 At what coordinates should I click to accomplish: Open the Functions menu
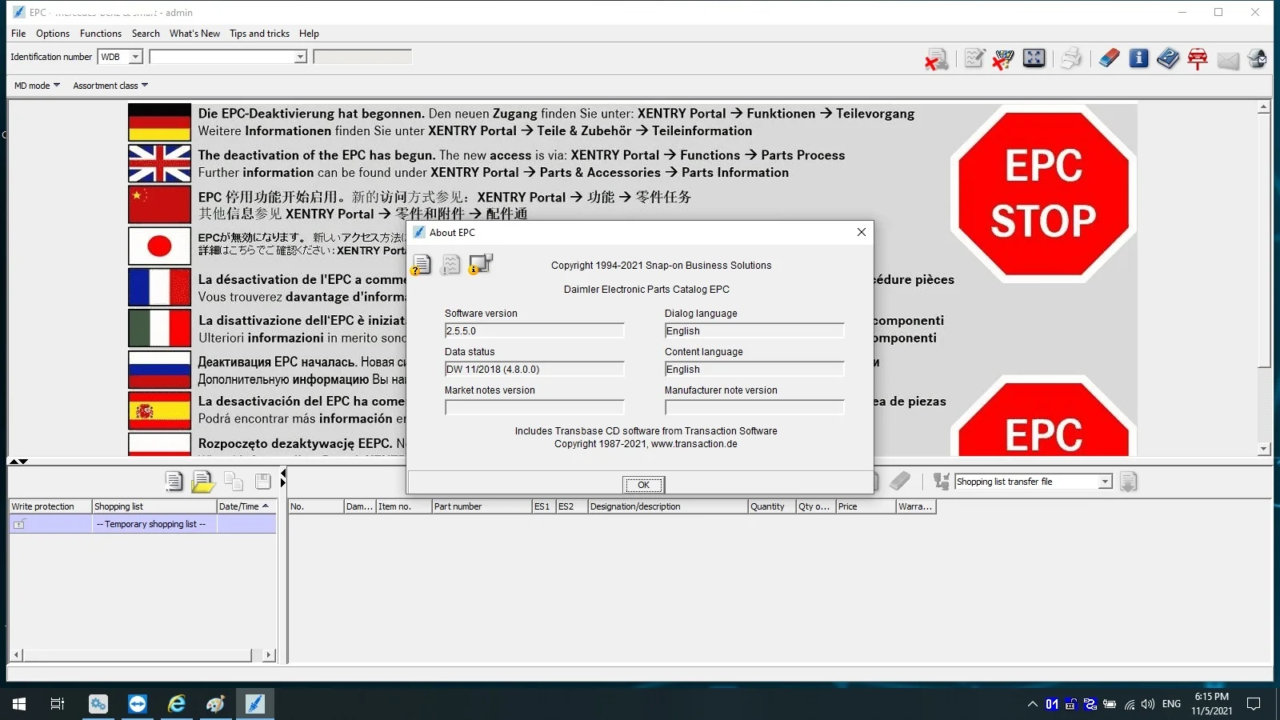coord(101,34)
